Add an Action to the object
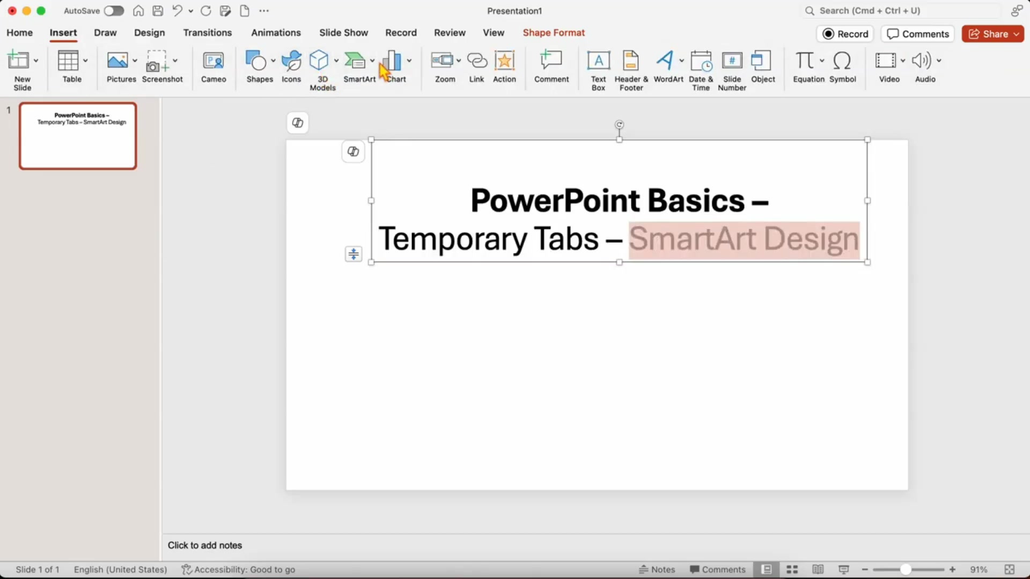The image size is (1030, 579). click(x=504, y=67)
